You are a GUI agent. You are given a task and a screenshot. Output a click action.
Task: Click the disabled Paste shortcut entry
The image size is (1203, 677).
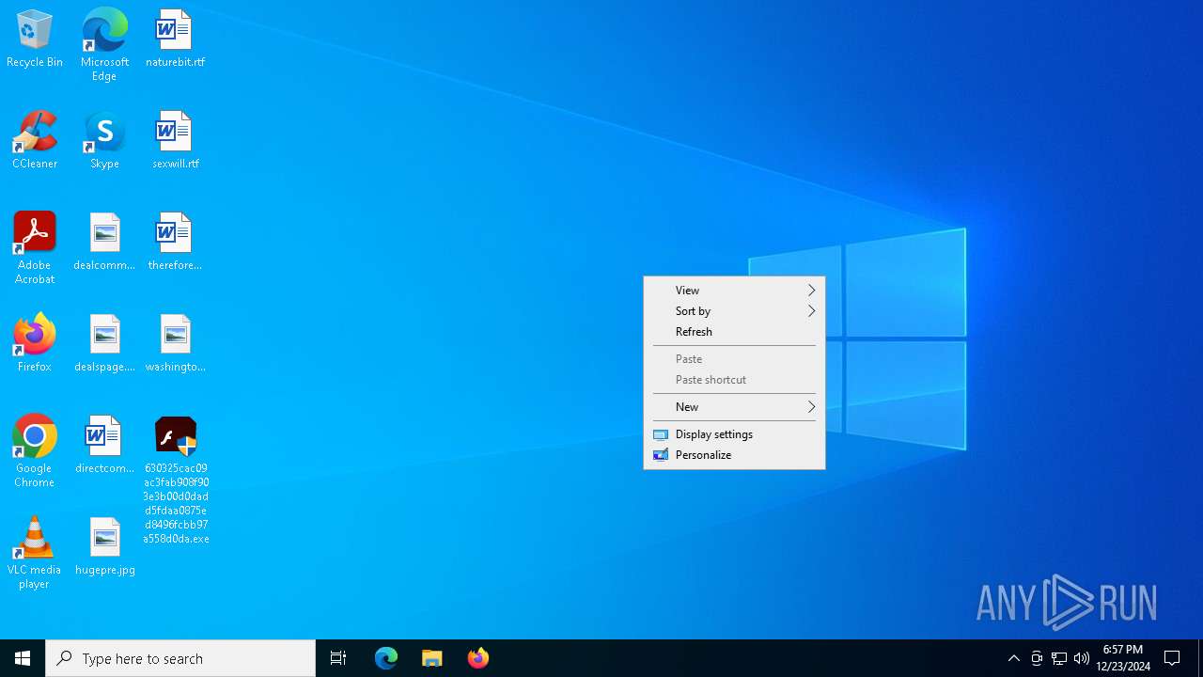tap(734, 380)
